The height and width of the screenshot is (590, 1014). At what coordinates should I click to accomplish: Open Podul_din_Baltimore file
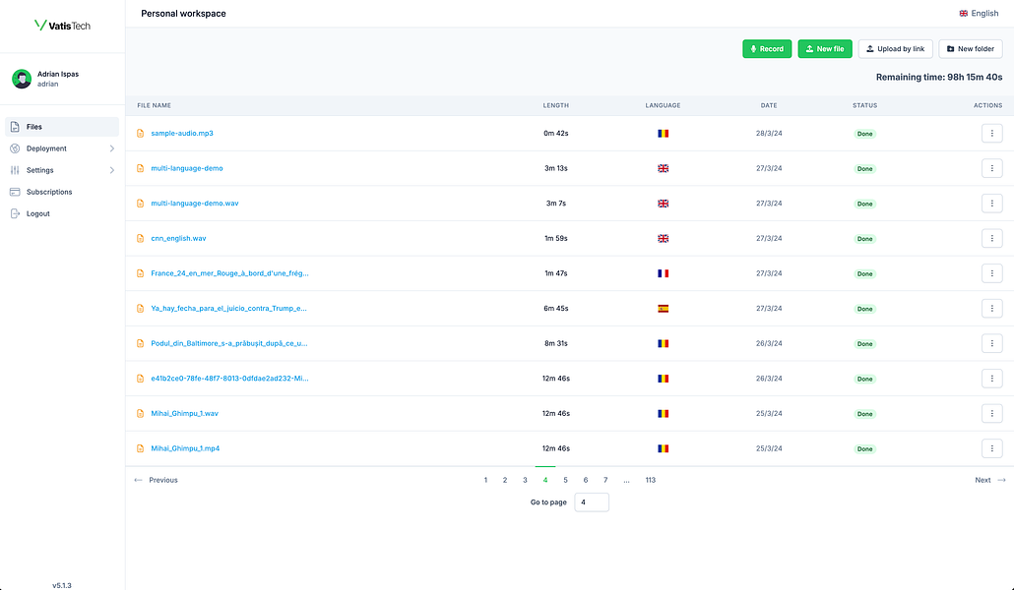tap(229, 343)
